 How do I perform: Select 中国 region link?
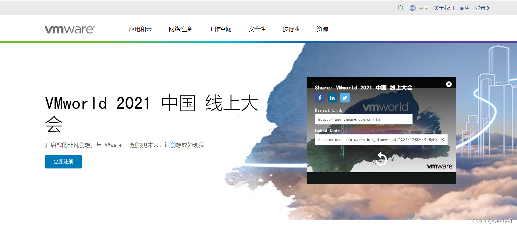[423, 8]
